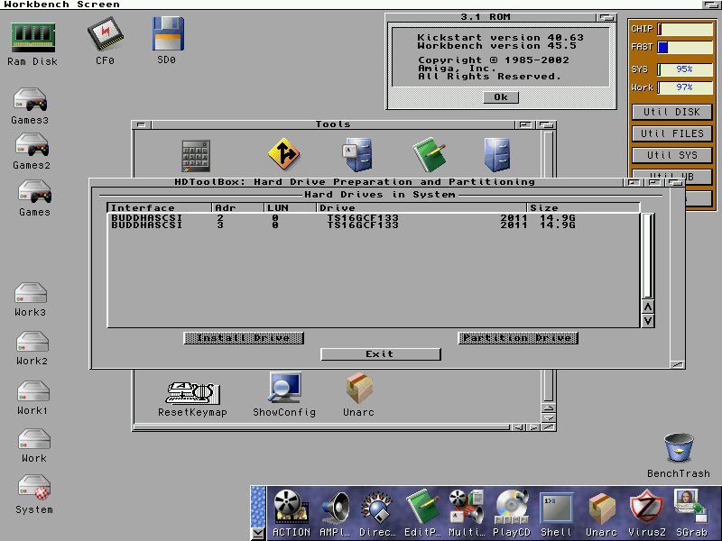Click the SYS 95% usage gauge
Viewport: 722px width, 541px height.
[x=685, y=69]
